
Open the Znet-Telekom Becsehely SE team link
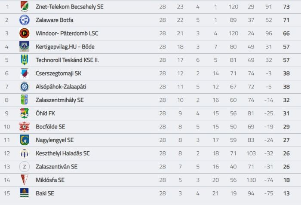70,7
